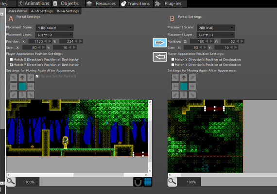This screenshot has width=277, height=194.
Task: Open the Plug-ins tab
Action: tap(171, 3)
